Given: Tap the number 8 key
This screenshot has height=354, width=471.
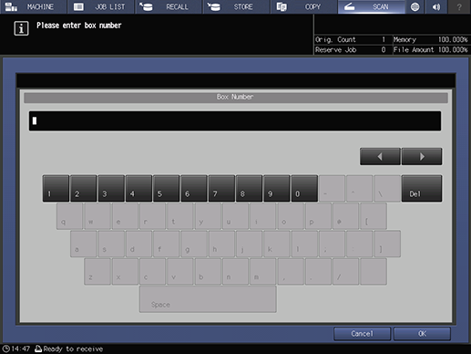Looking at the screenshot, I should pos(249,188).
